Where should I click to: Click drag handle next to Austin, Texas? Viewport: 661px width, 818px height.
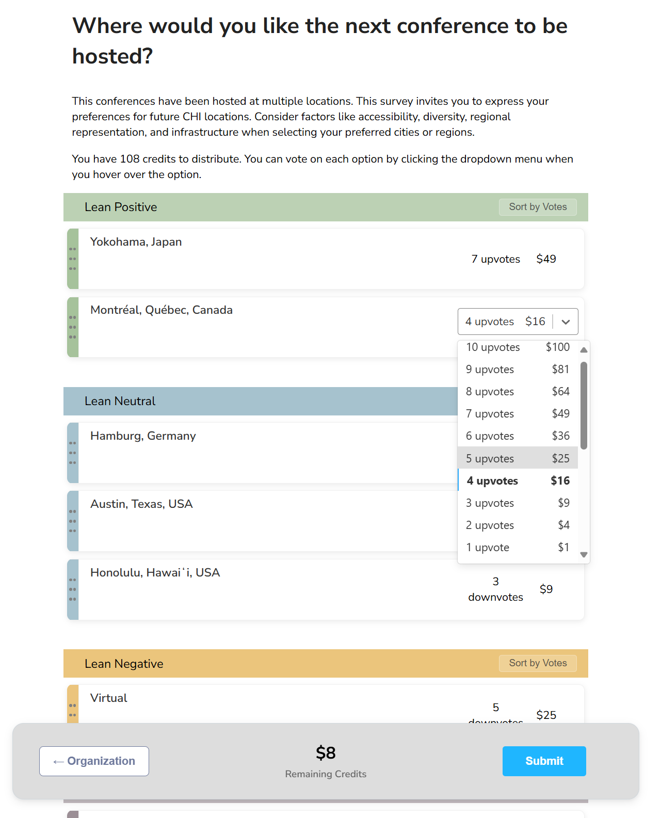click(73, 521)
